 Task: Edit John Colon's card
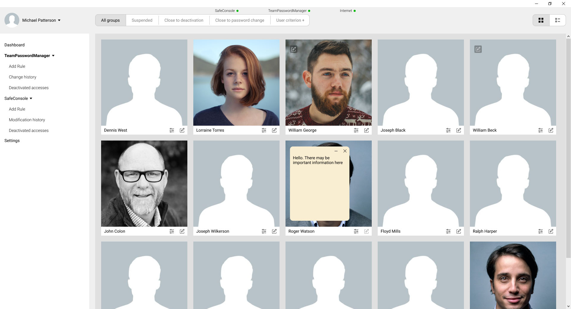pos(182,231)
